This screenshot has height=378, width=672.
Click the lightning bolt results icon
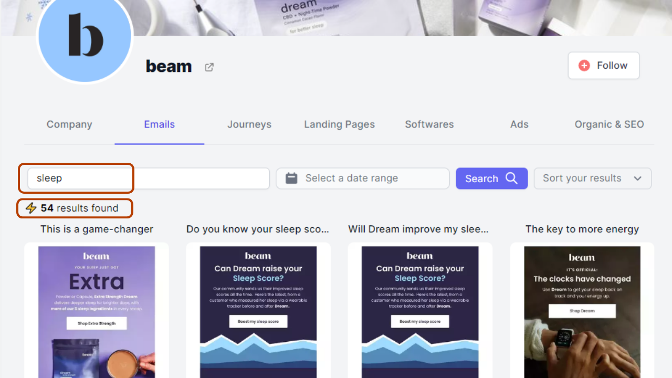click(x=31, y=208)
